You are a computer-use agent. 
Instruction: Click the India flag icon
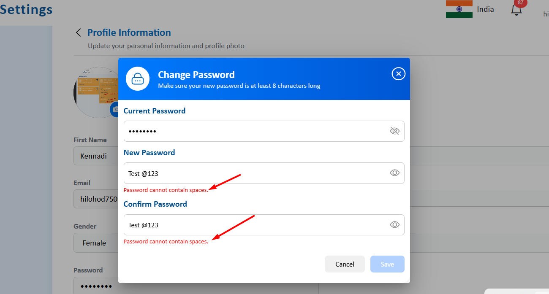click(x=459, y=9)
